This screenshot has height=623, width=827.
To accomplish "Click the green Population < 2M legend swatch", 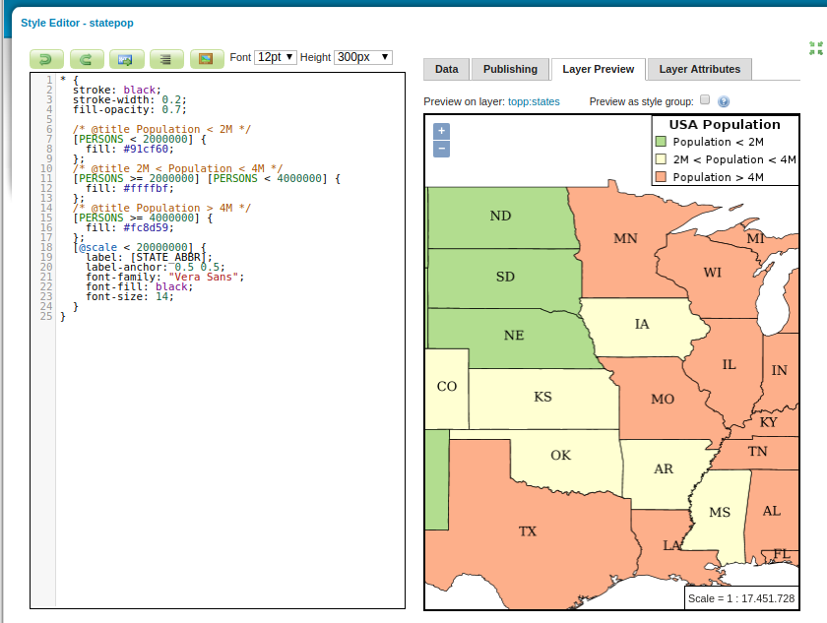I will (x=662, y=142).
